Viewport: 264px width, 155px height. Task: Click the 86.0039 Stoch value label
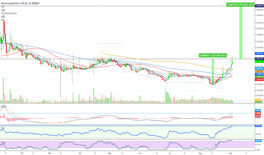coord(258,141)
